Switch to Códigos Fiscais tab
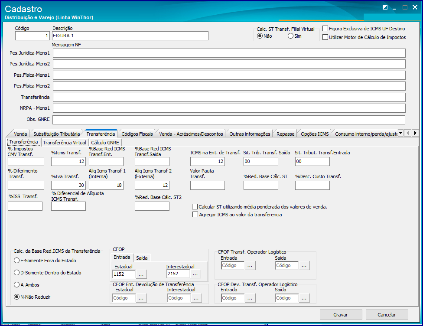 (x=137, y=134)
